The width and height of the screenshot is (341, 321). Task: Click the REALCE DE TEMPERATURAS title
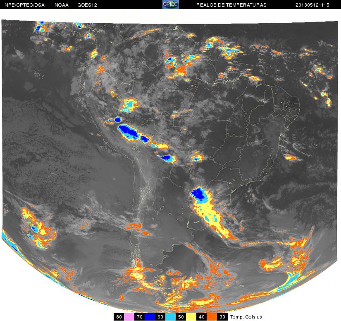tap(231, 5)
